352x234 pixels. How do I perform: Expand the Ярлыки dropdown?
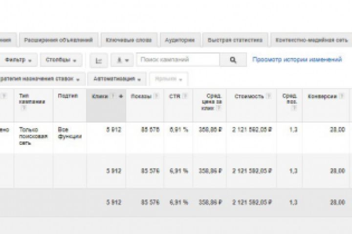click(x=169, y=78)
